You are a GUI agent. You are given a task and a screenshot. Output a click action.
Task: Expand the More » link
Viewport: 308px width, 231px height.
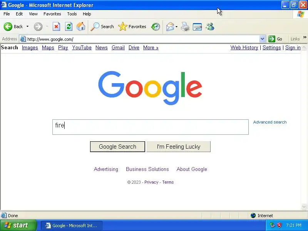[151, 48]
